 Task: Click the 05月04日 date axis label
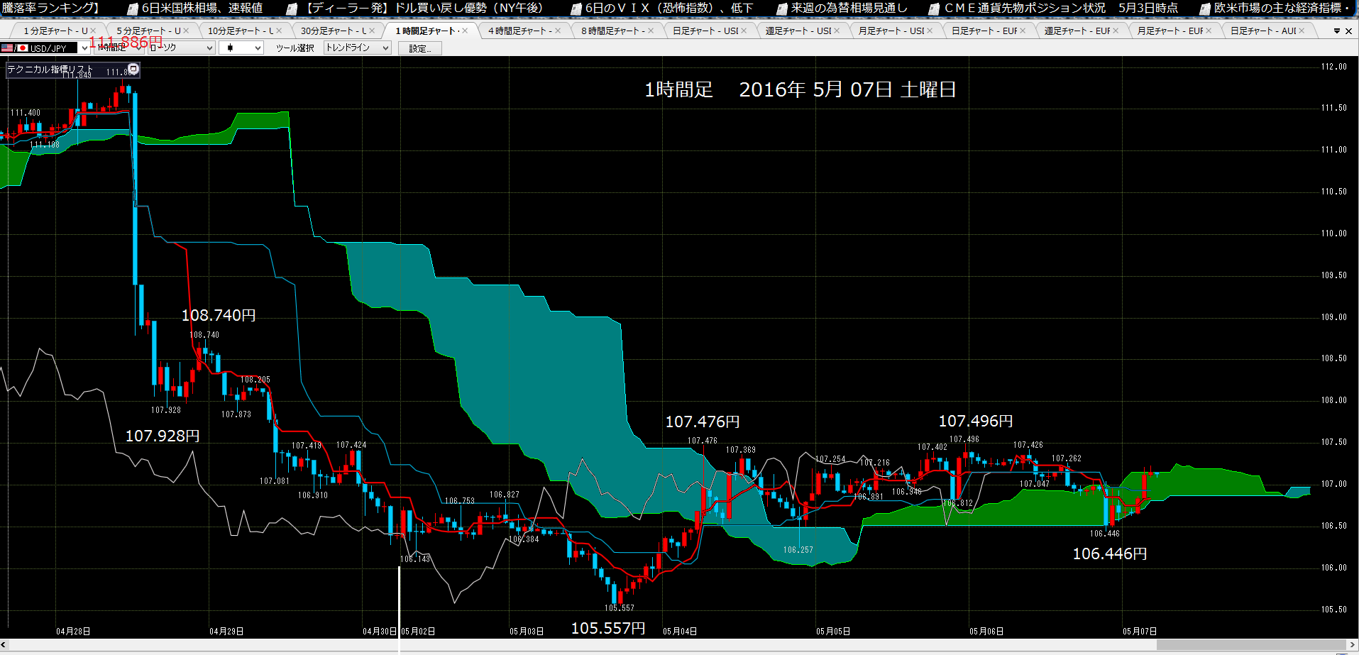(x=680, y=631)
